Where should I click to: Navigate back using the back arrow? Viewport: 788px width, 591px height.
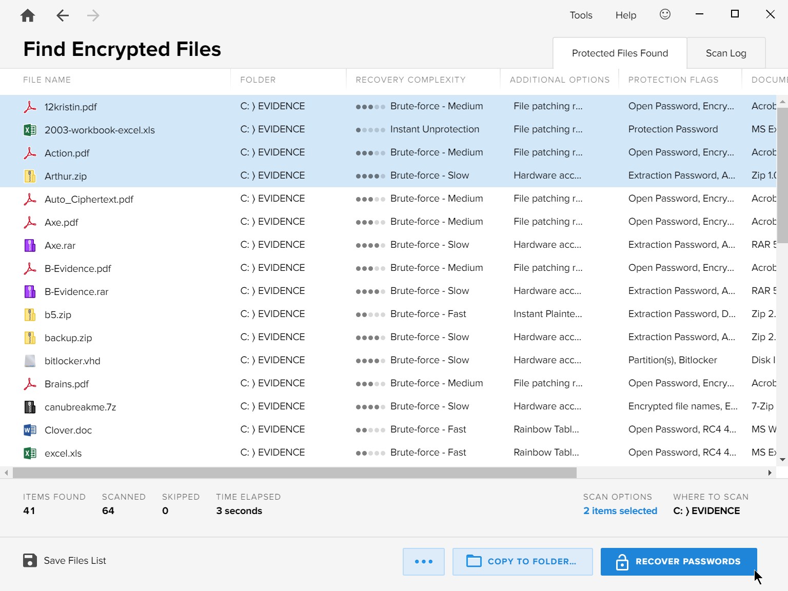63,15
